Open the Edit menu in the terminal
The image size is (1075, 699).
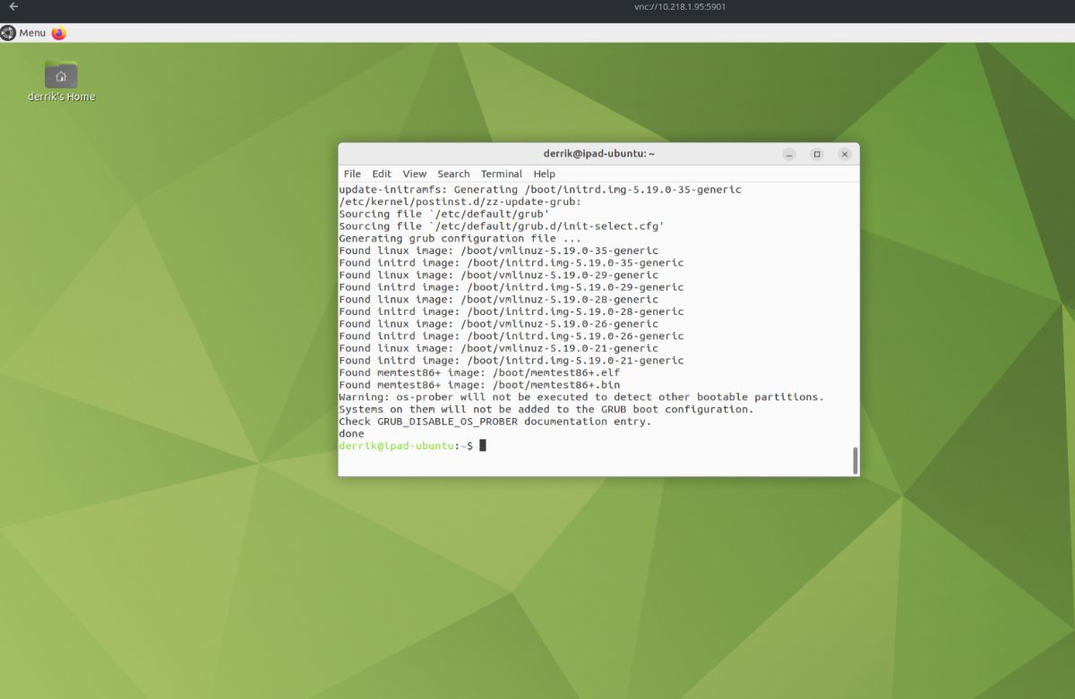point(381,174)
